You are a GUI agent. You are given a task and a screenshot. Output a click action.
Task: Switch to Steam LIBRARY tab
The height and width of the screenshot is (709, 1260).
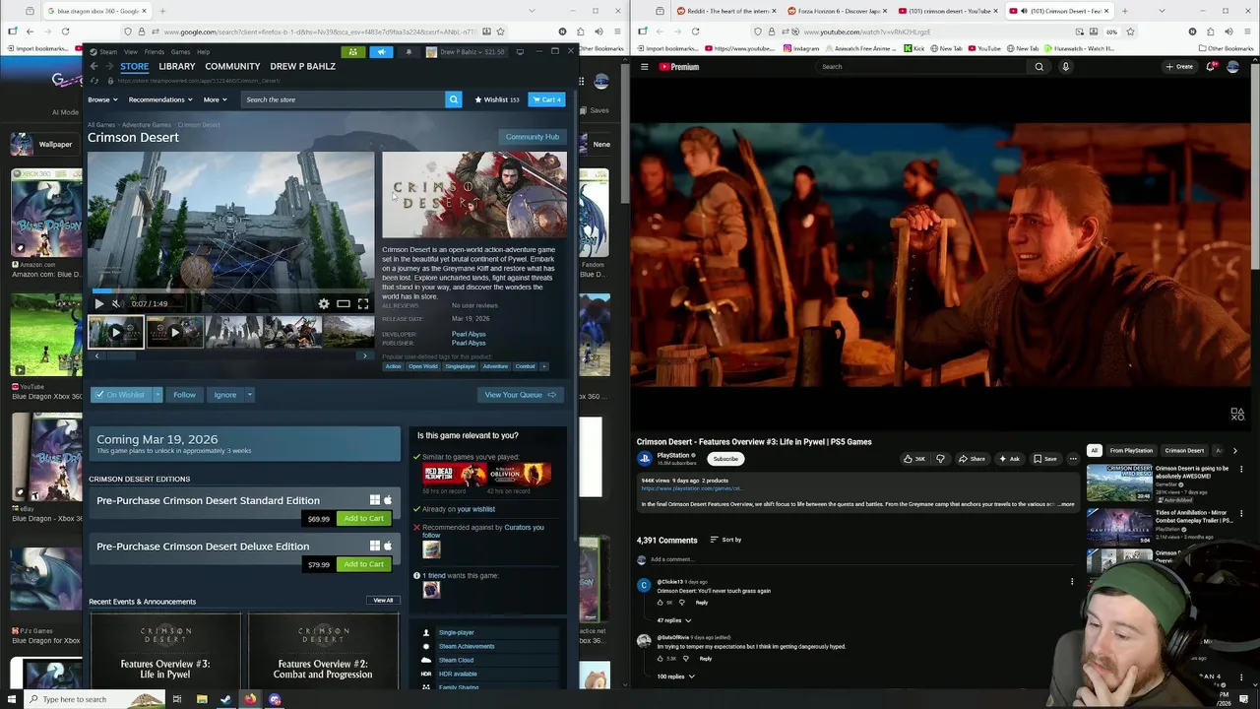(x=177, y=66)
